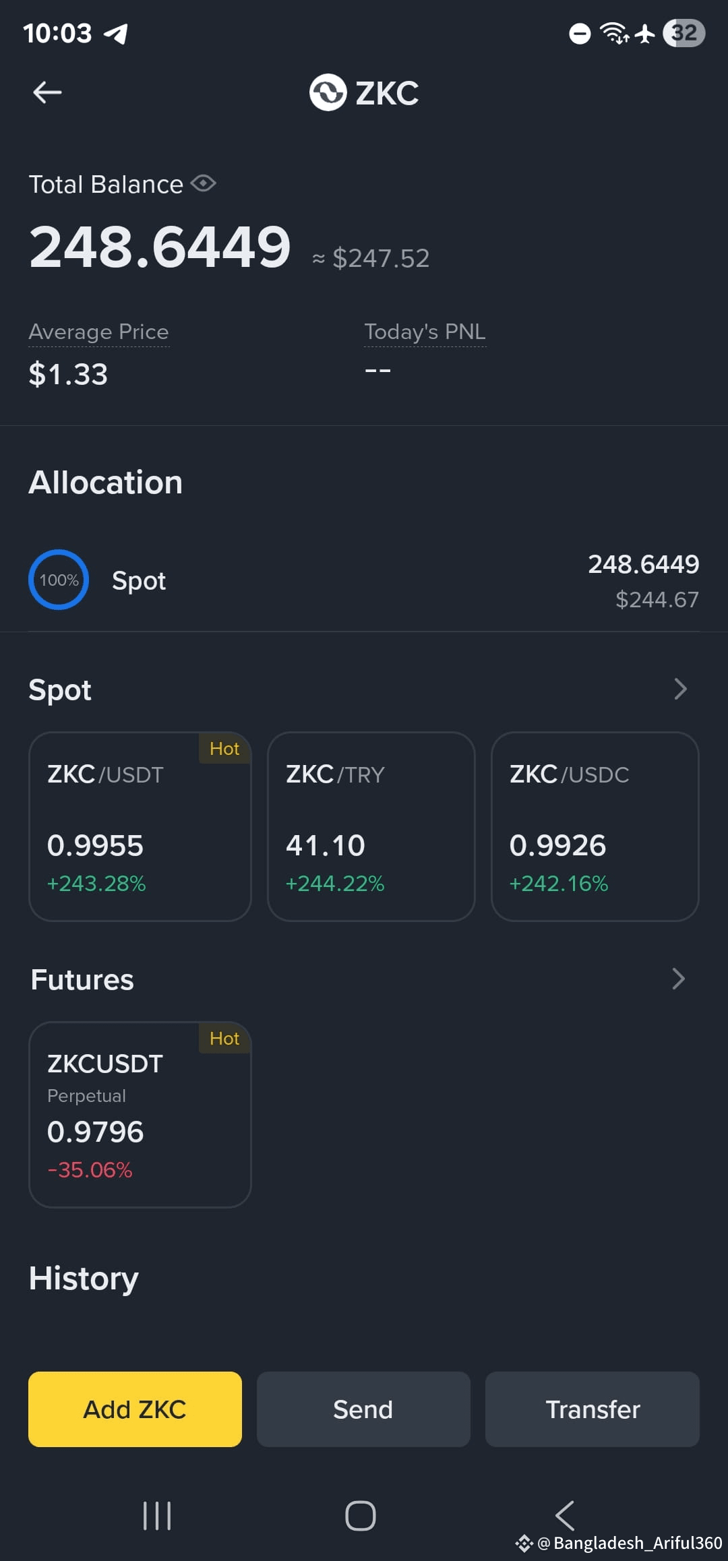The width and height of the screenshot is (728, 1561).
Task: Tap the Today's PNL info label
Action: pos(425,332)
